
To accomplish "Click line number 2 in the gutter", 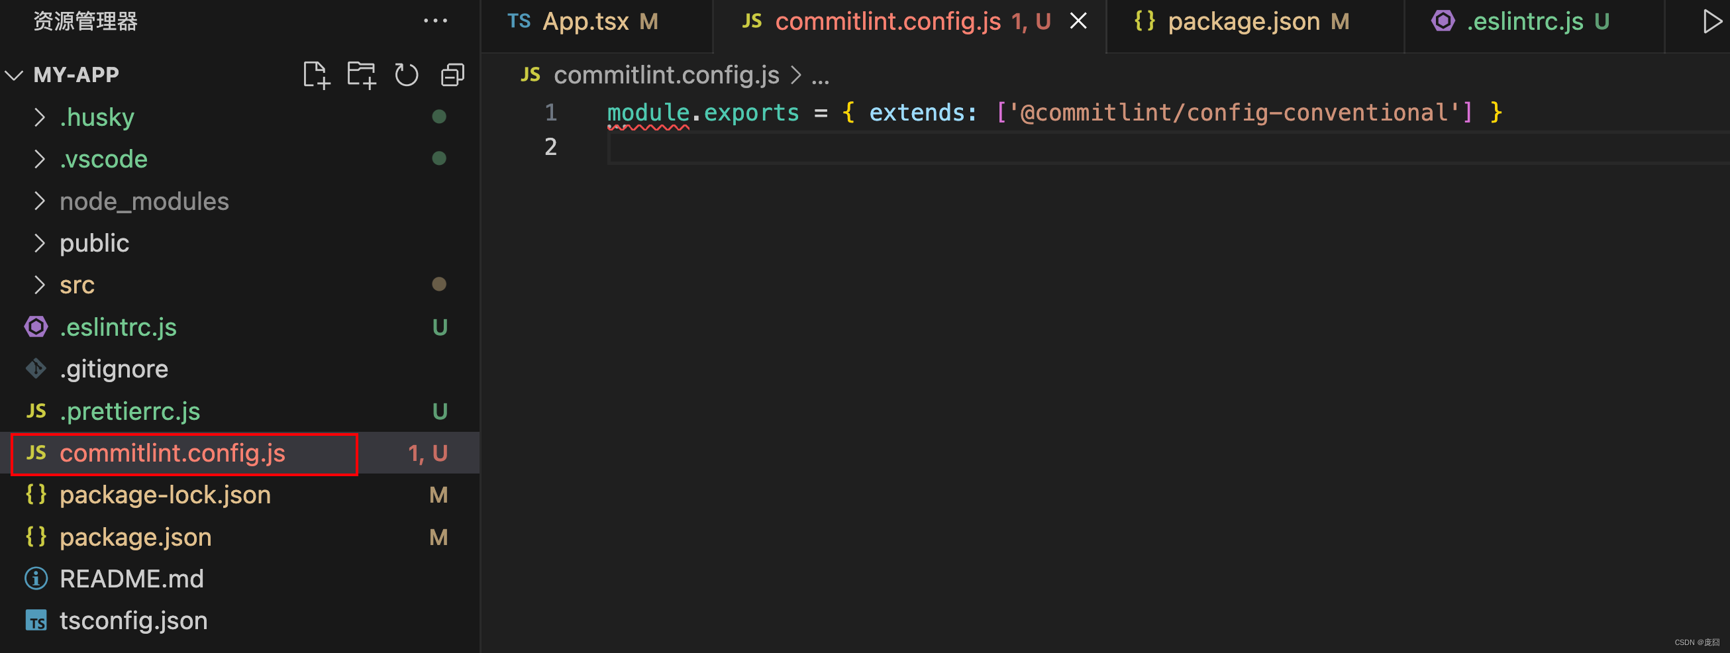I will [550, 147].
